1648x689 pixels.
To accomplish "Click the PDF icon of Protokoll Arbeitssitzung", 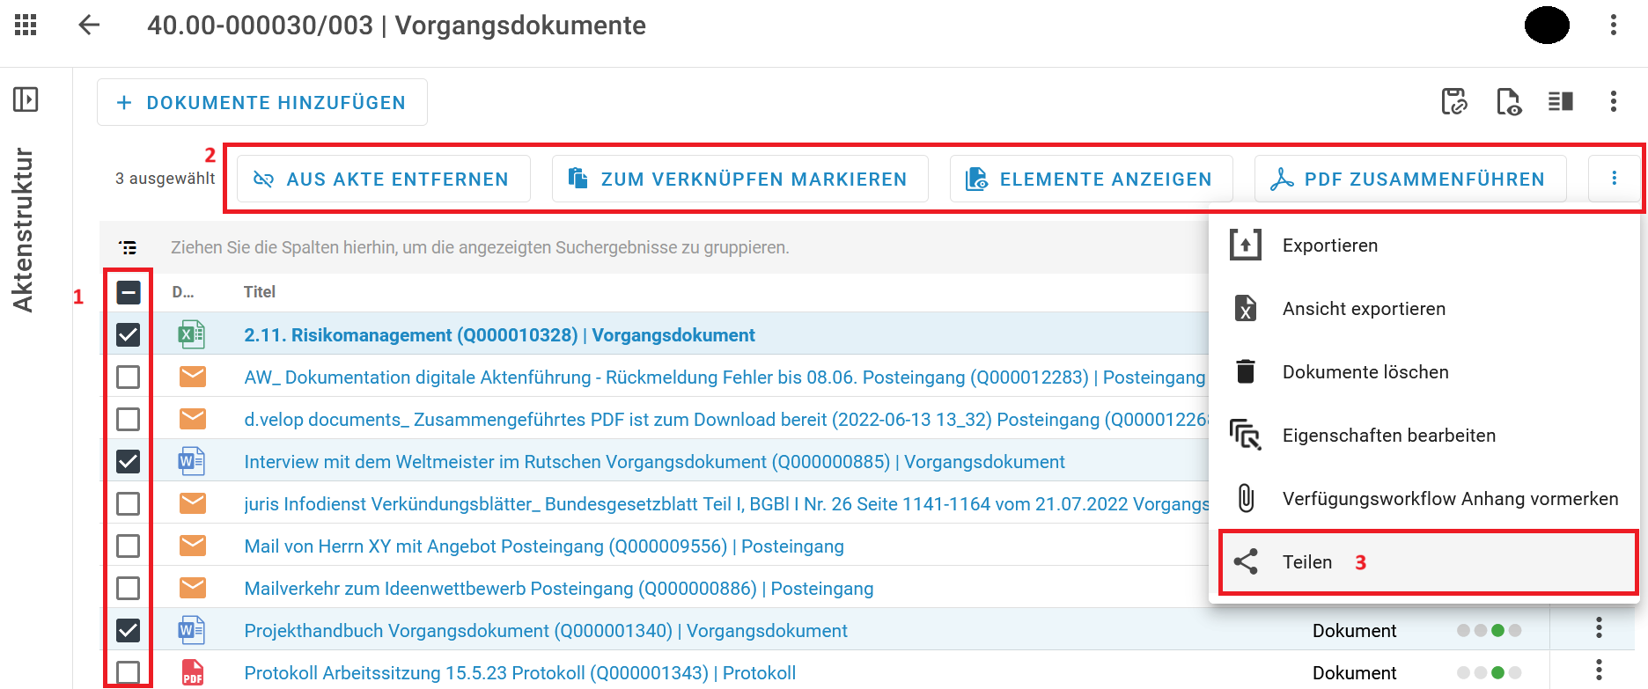I will (192, 672).
